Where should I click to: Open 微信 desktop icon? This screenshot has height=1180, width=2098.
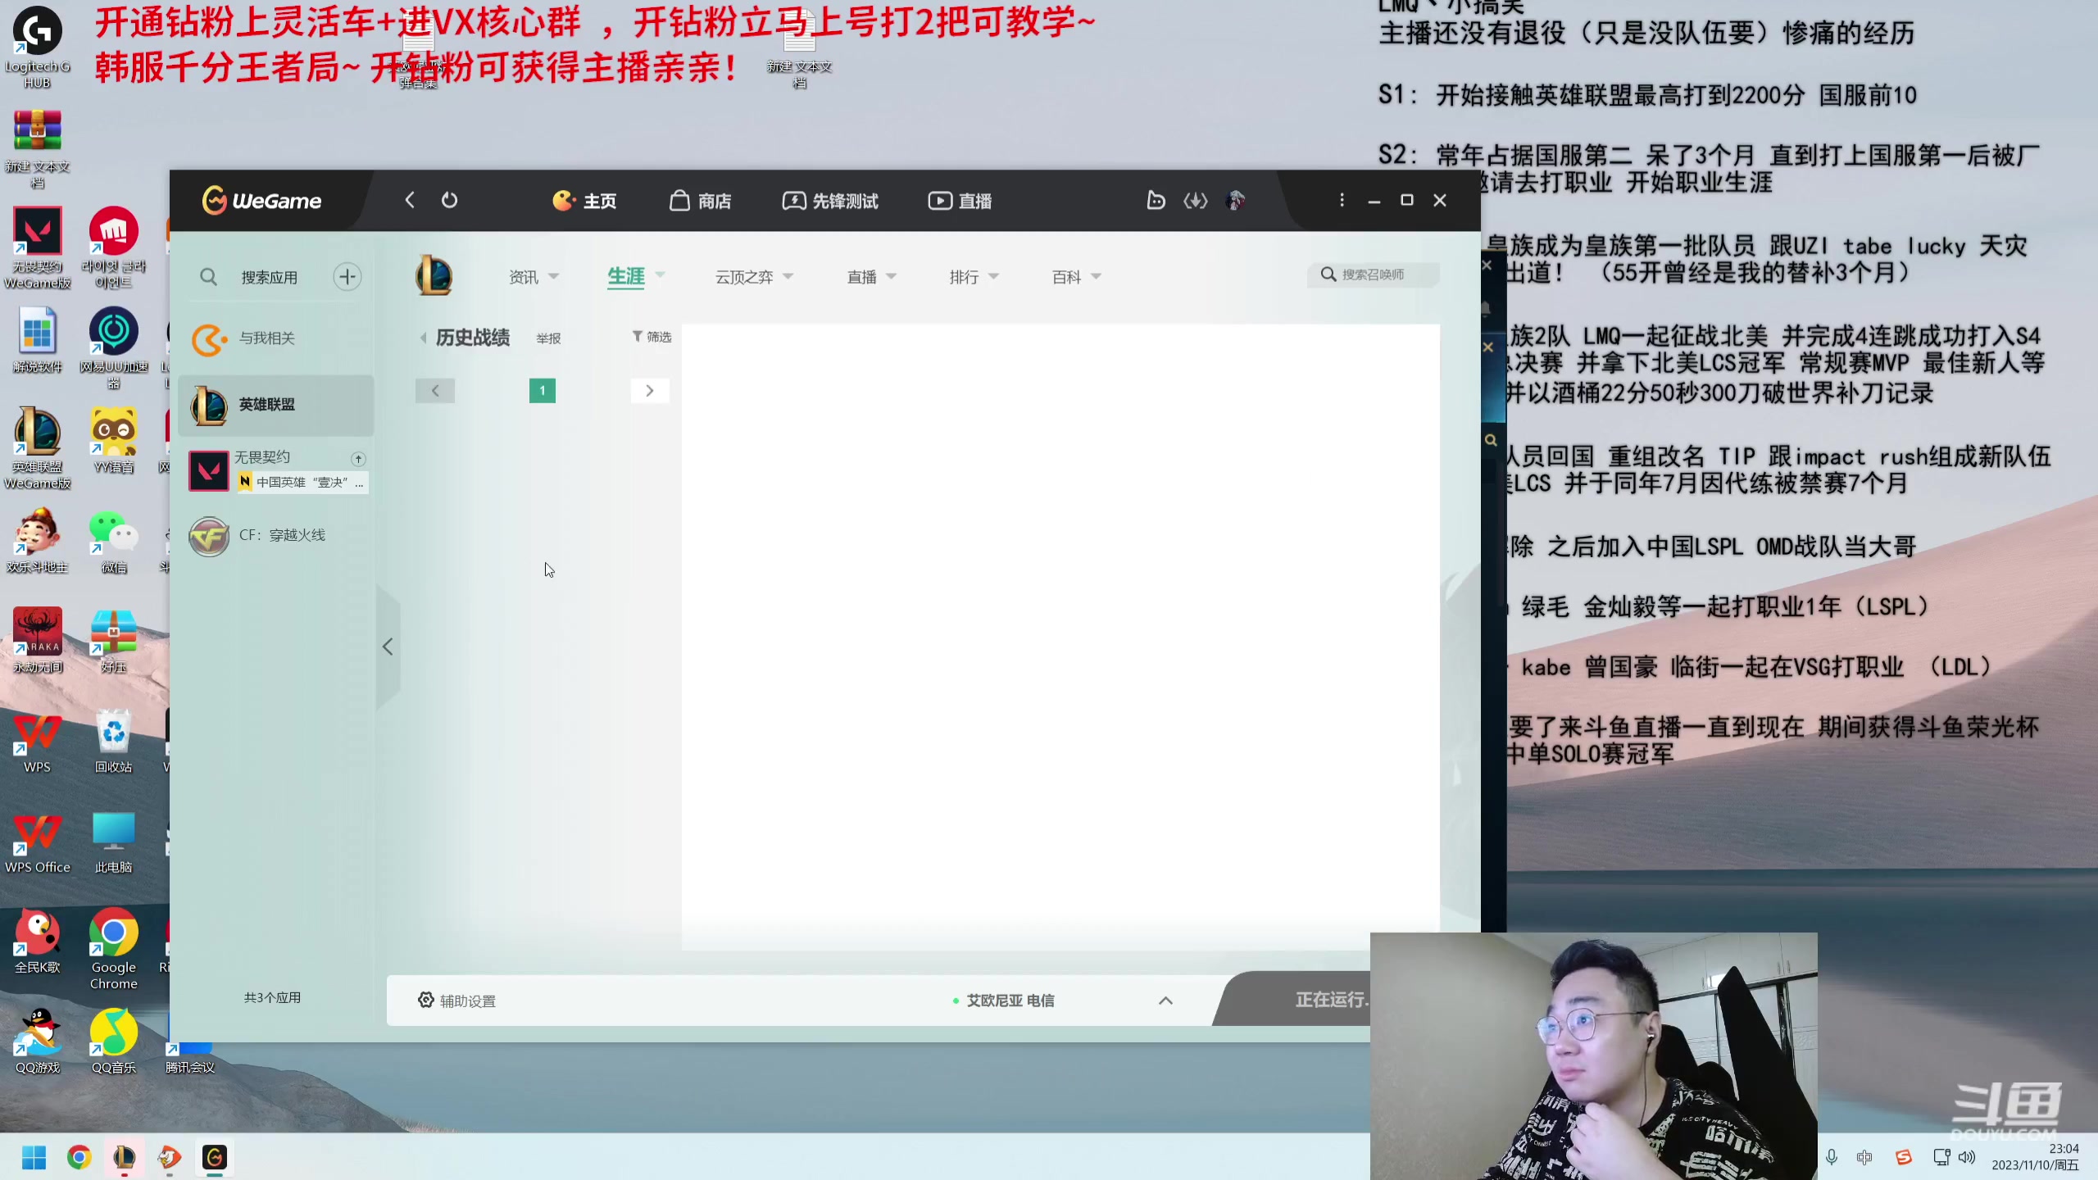point(114,541)
